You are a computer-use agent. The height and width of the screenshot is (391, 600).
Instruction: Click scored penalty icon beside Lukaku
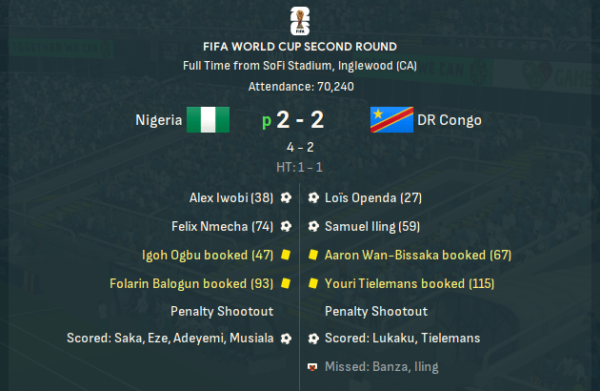313,339
